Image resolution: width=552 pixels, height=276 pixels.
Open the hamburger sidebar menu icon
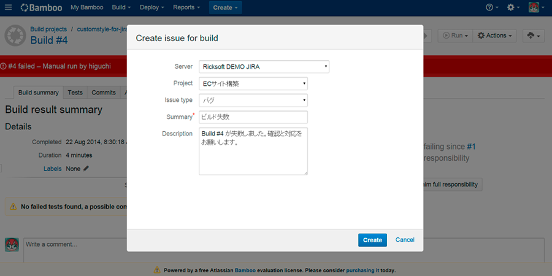pyautogui.click(x=8, y=7)
